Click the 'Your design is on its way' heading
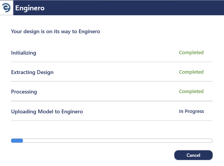The image size is (224, 166). 56,32
